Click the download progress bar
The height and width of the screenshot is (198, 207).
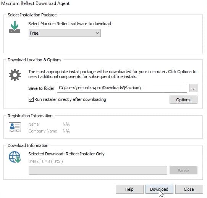(x=98, y=171)
